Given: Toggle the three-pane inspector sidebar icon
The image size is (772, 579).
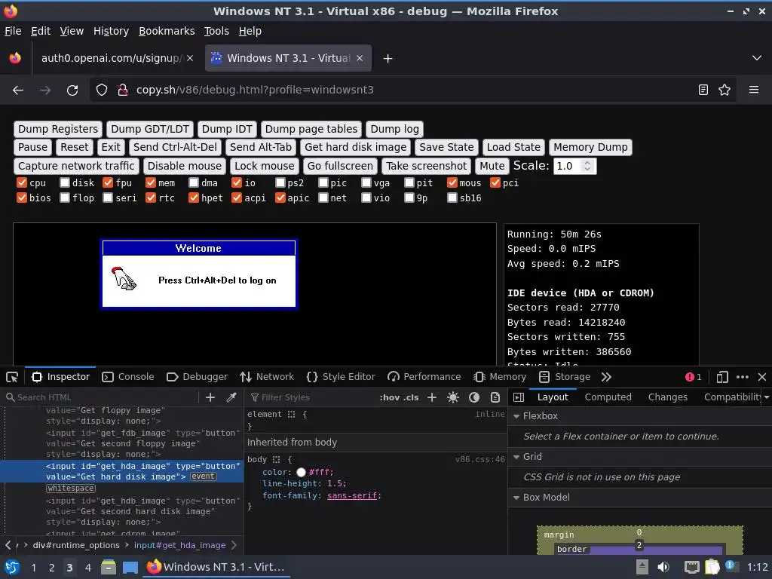Looking at the screenshot, I should [519, 397].
